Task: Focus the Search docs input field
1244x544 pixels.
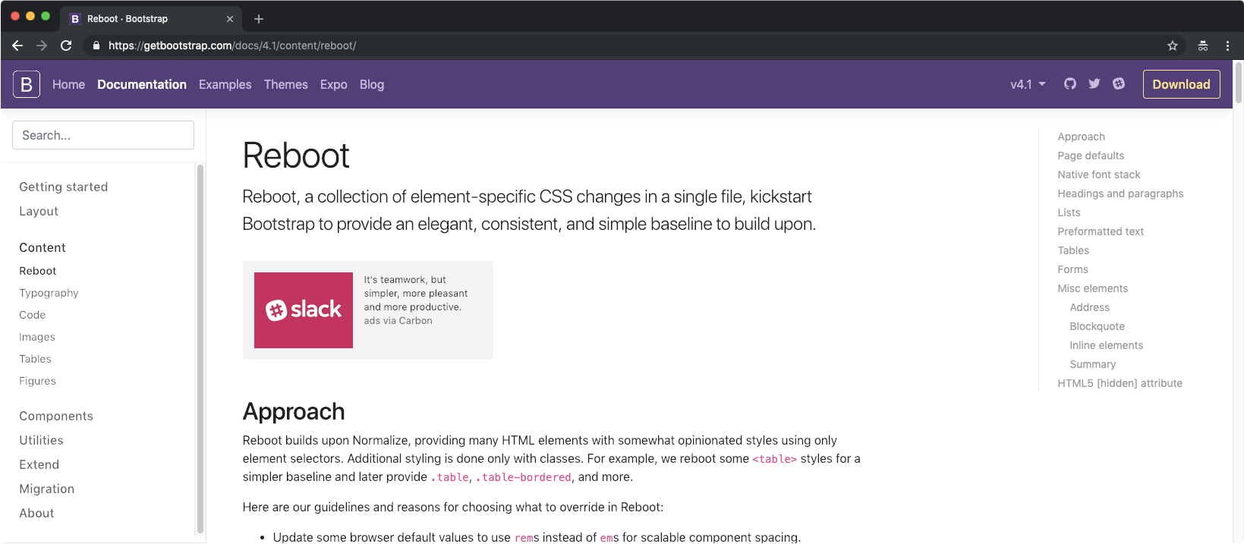Action: [x=103, y=135]
